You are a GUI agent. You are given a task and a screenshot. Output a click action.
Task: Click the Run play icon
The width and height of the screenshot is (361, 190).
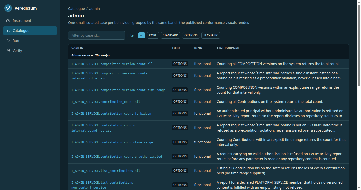8,41
